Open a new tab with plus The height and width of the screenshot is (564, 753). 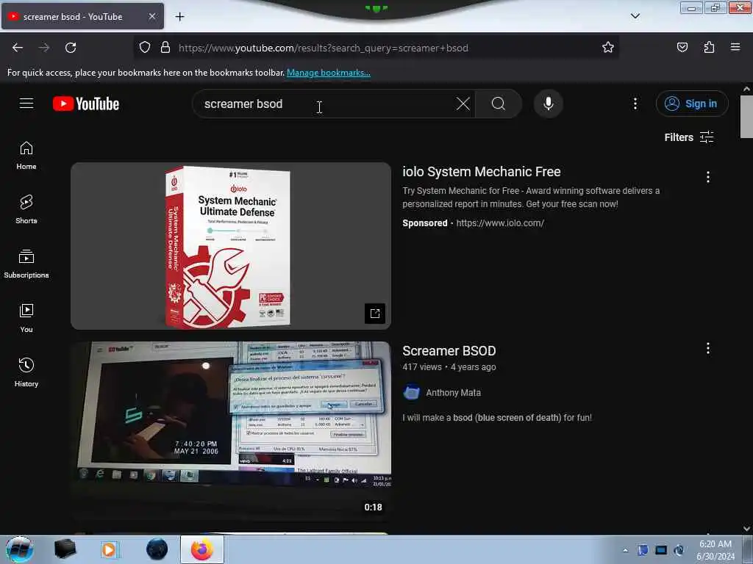point(179,17)
